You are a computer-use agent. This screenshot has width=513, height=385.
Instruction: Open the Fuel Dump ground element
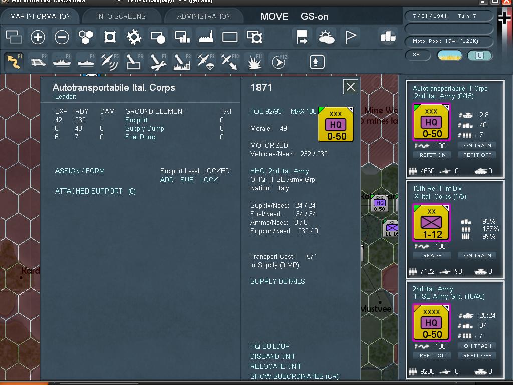click(x=141, y=137)
